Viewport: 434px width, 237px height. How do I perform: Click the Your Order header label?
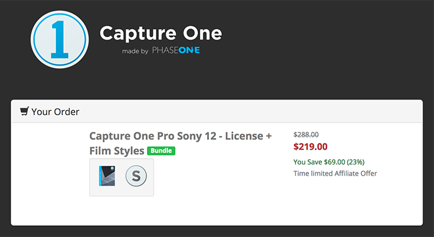click(55, 111)
